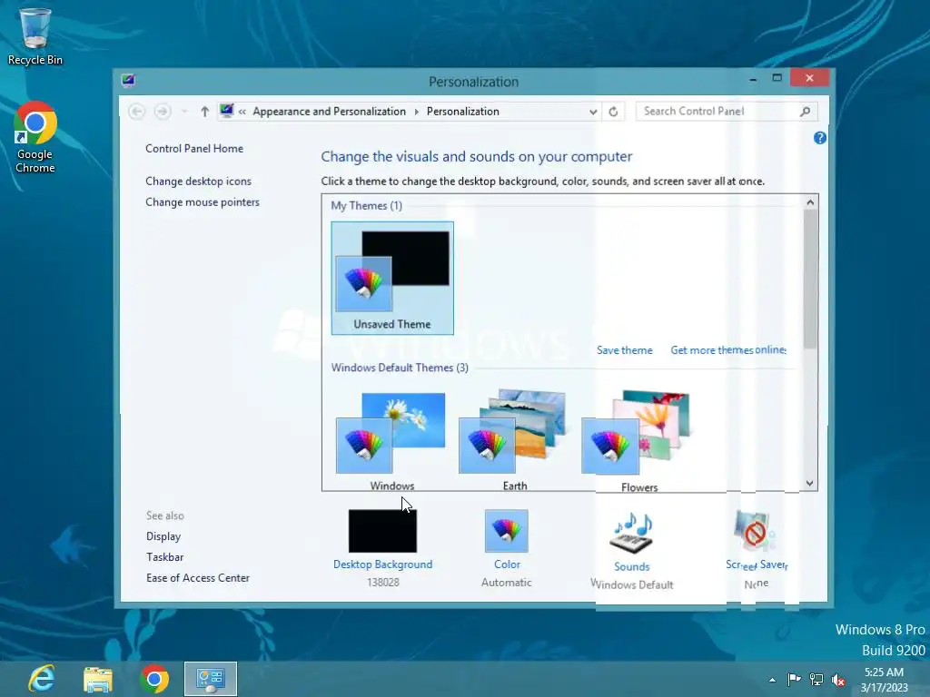
Task: Open help with the question mark icon
Action: (820, 138)
